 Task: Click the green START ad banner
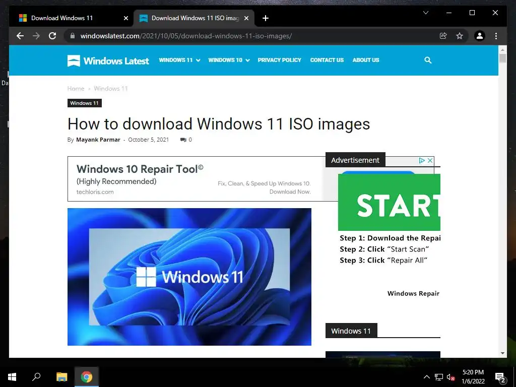(389, 202)
